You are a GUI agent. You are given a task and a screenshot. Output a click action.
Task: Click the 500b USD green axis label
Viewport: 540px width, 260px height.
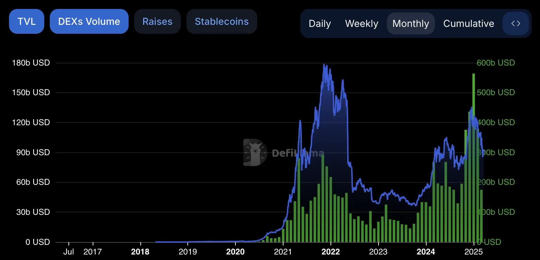[496, 92]
